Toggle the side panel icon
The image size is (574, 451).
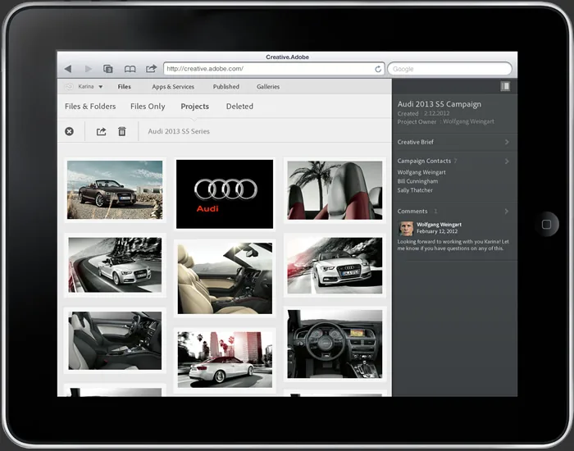[x=505, y=86]
